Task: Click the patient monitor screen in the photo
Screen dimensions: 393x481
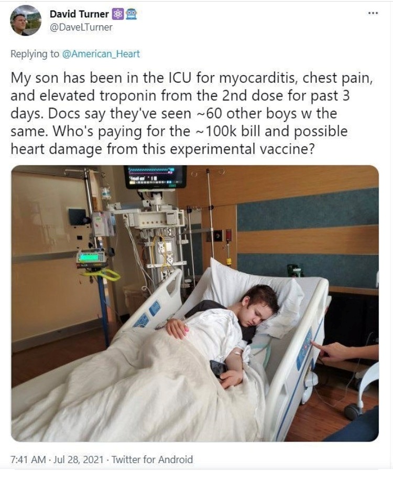Action: click(x=156, y=177)
